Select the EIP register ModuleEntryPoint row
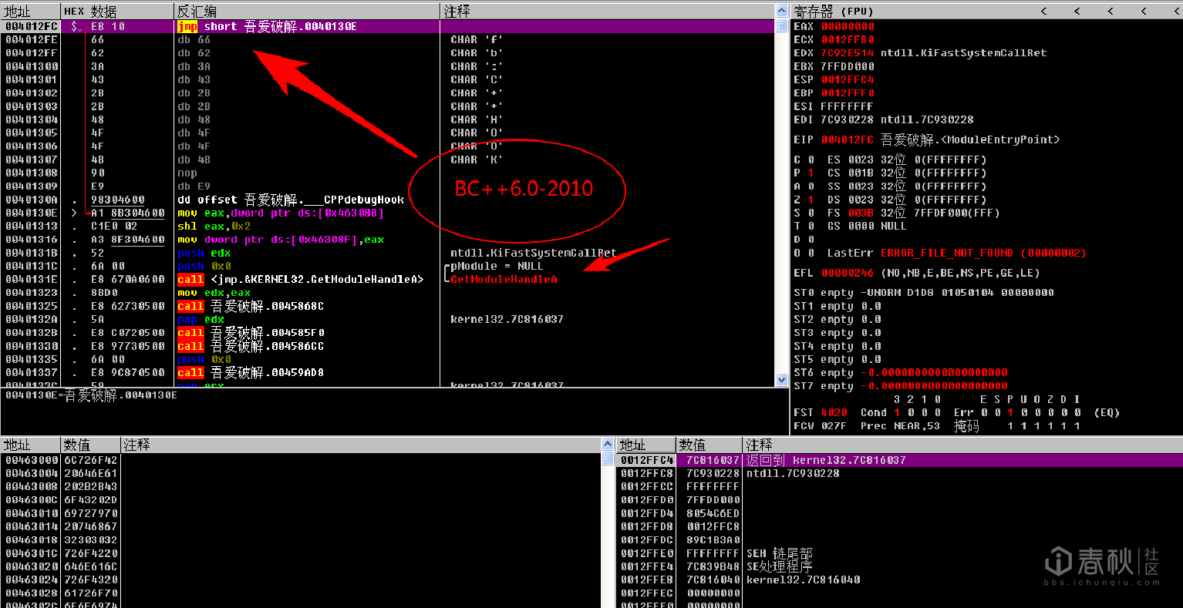 (x=927, y=139)
